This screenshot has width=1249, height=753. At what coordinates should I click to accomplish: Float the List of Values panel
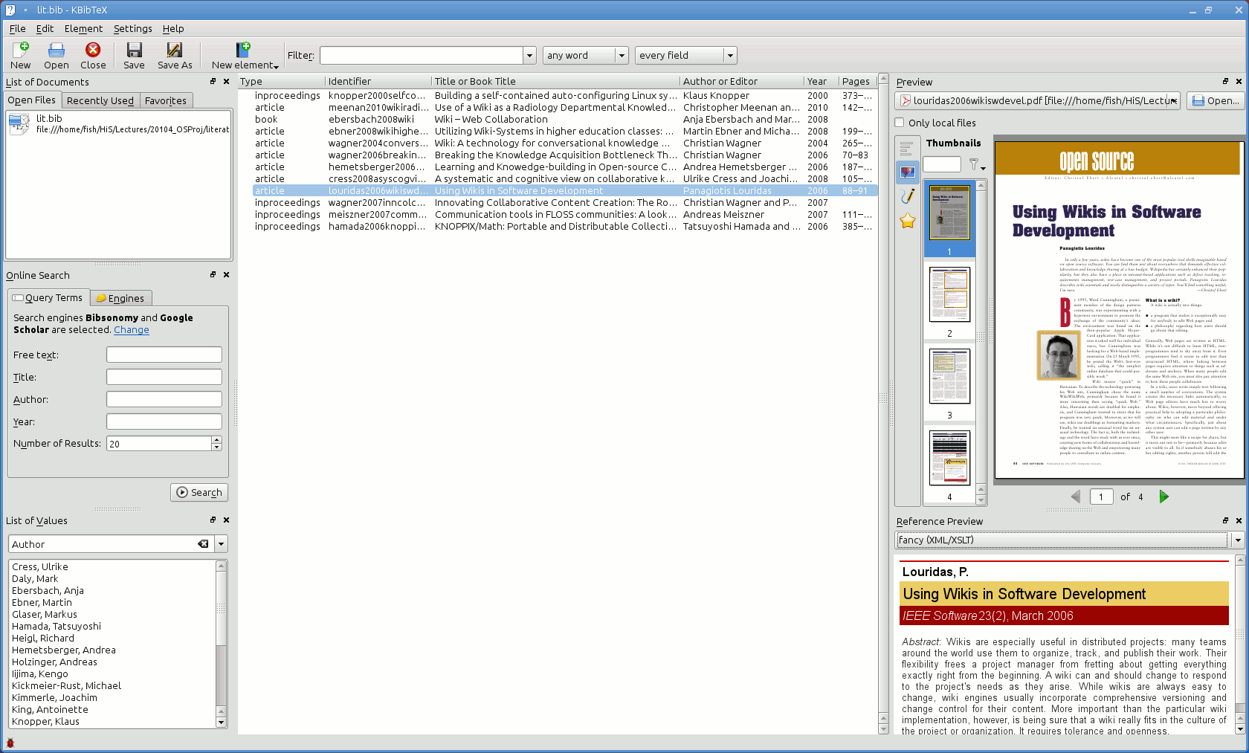point(213,520)
